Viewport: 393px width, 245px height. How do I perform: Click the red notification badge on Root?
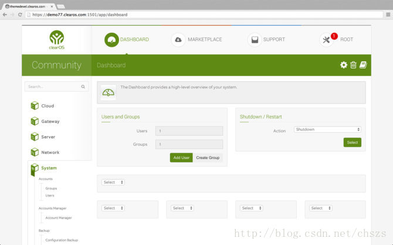pyautogui.click(x=334, y=36)
